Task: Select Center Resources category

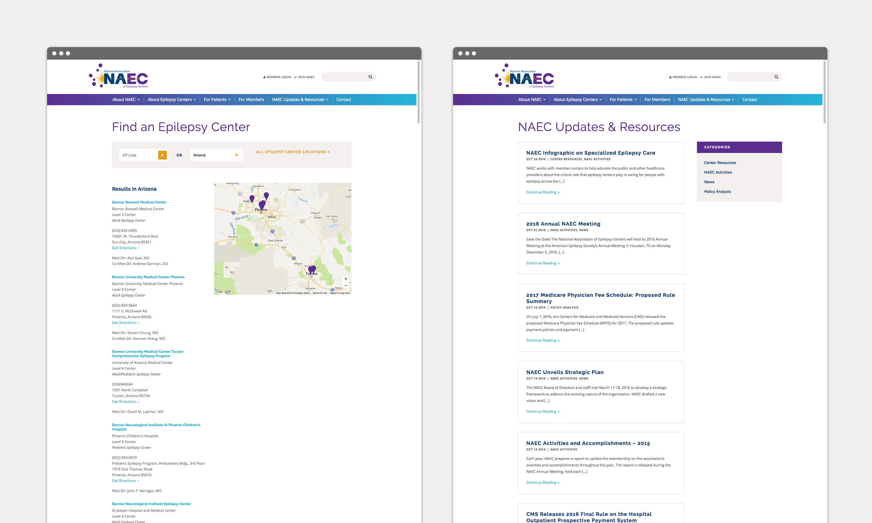Action: point(720,162)
